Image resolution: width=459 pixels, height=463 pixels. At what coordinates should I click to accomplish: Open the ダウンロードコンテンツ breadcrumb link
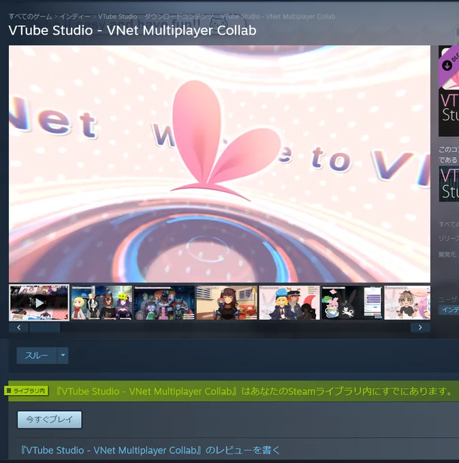[x=178, y=16]
